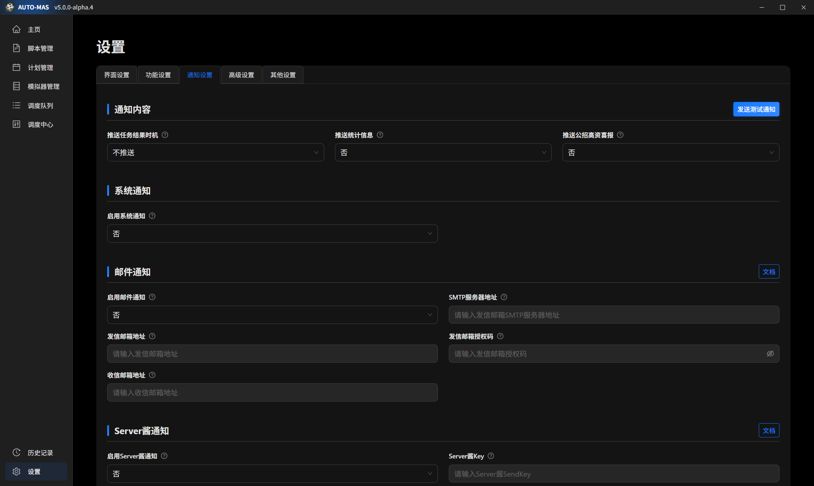Toggle password visibility in 发信邮箱授权码 field
This screenshot has height=486, width=814.
coord(770,354)
